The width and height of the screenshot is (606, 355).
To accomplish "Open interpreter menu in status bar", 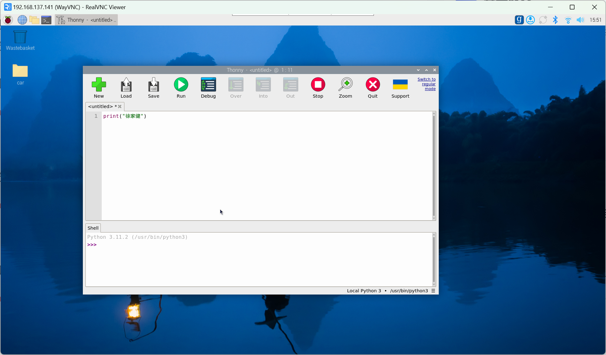I will tap(433, 291).
